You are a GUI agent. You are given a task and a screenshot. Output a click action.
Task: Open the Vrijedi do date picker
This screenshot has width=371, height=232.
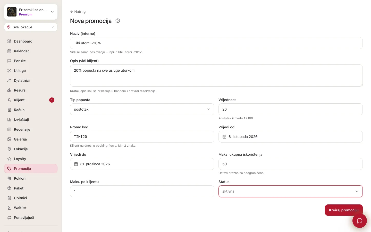pyautogui.click(x=142, y=164)
